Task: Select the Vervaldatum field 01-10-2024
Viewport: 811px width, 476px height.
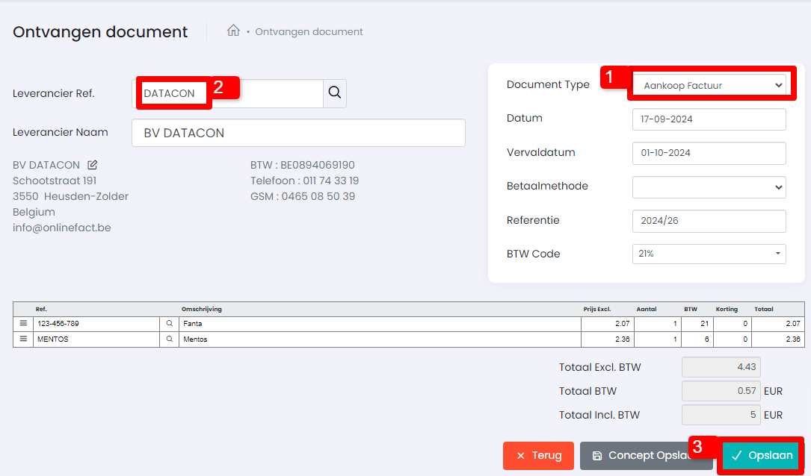Action: click(x=709, y=153)
